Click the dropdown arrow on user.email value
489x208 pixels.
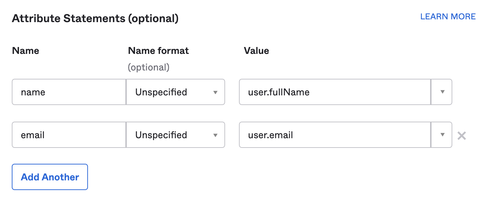coord(442,135)
